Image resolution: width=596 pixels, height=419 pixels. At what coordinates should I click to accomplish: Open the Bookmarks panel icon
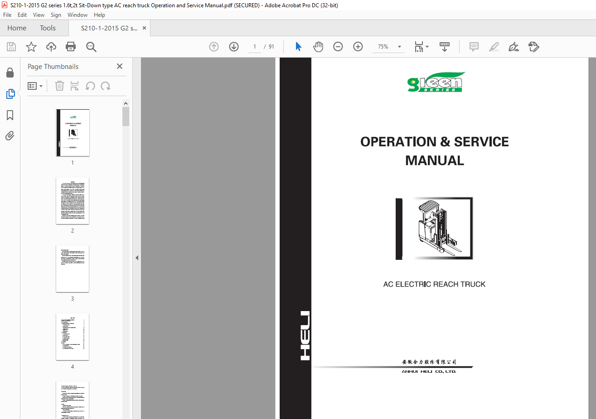pos(10,115)
